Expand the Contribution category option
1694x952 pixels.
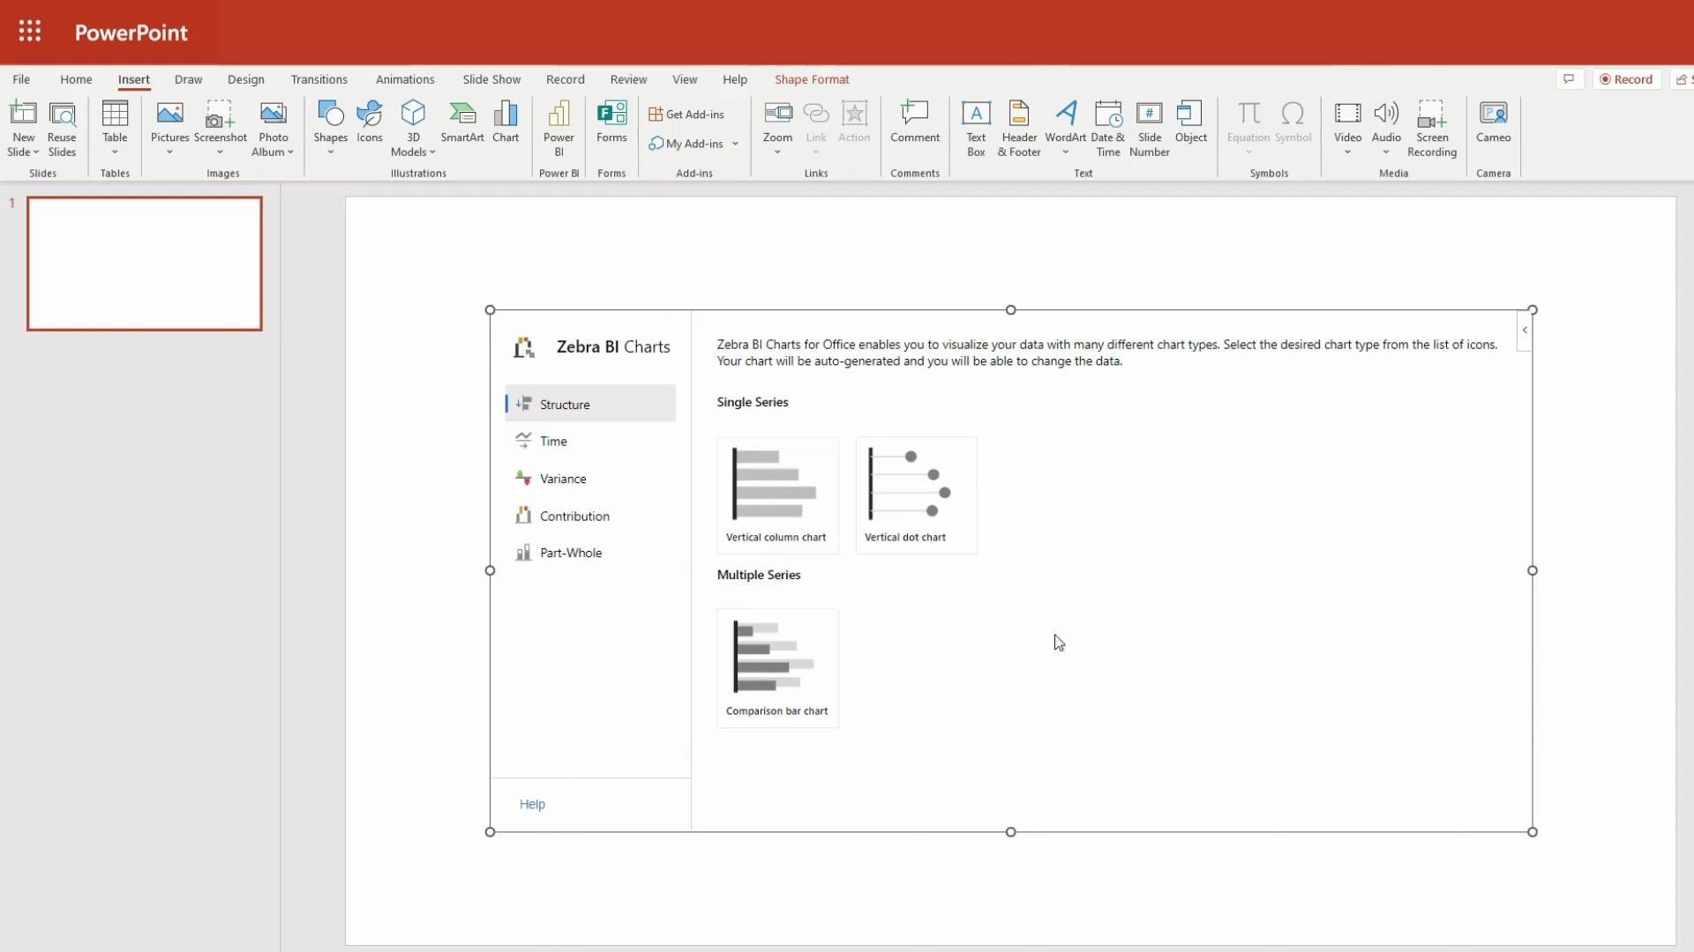(x=573, y=515)
